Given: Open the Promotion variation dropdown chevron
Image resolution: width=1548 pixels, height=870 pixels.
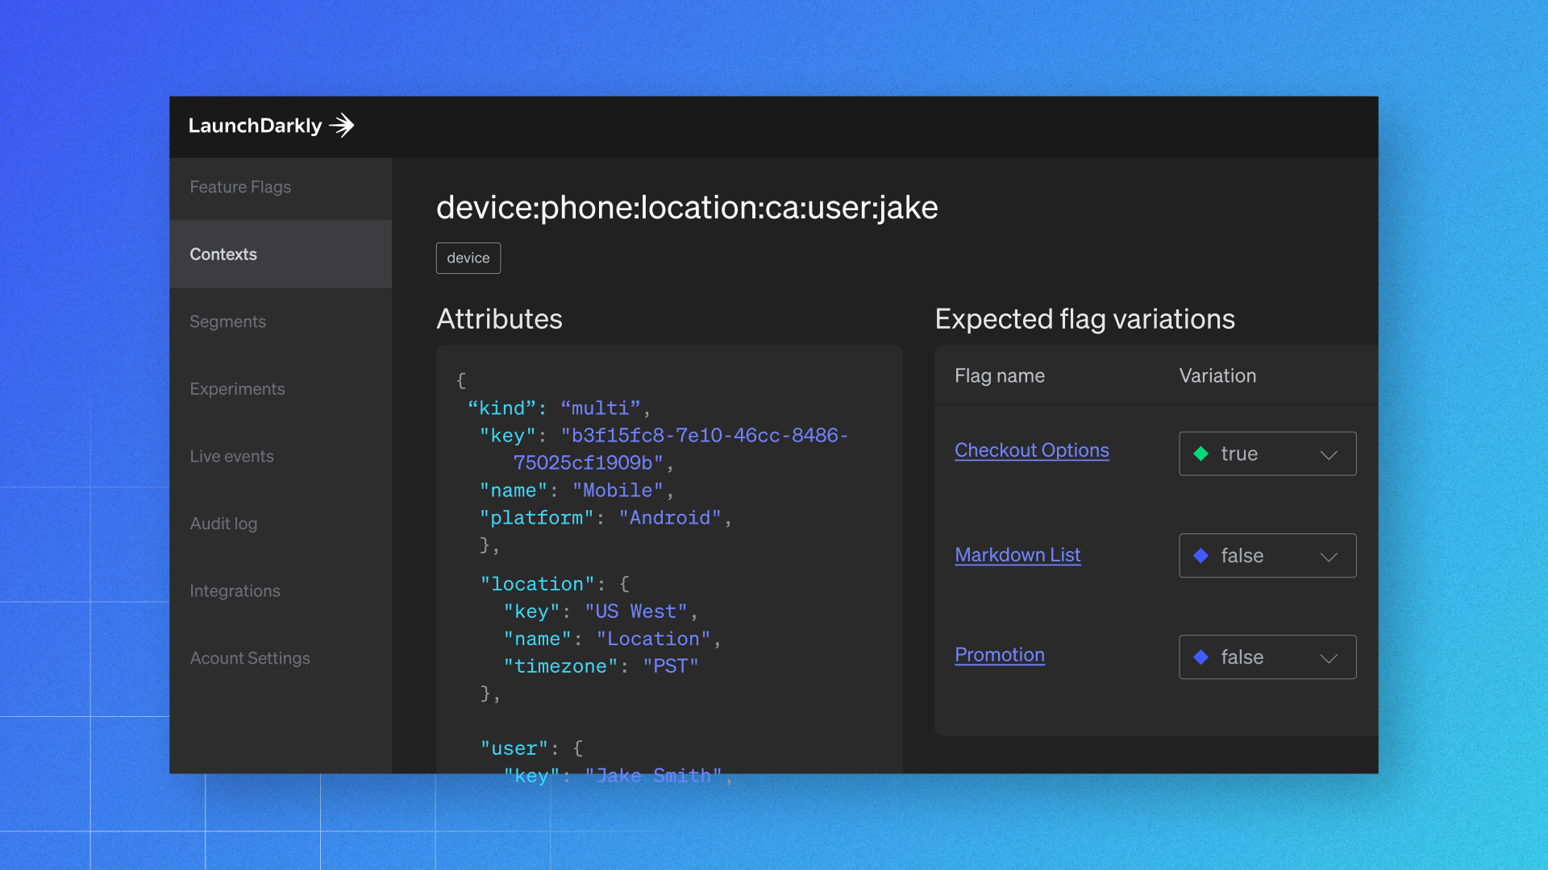Looking at the screenshot, I should [x=1328, y=657].
